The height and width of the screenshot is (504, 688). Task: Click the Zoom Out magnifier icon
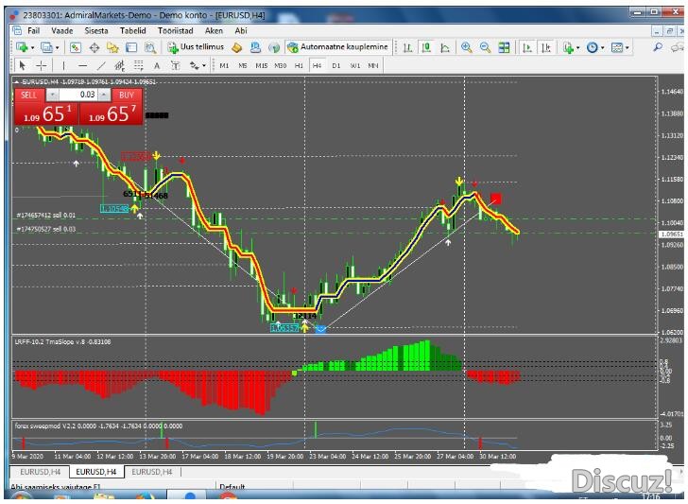[x=485, y=47]
